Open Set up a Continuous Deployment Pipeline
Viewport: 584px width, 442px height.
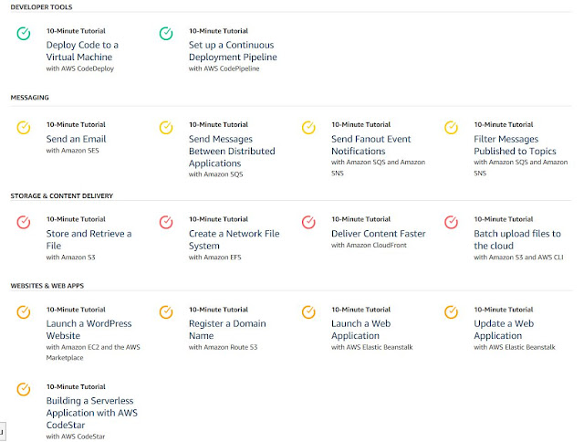click(233, 51)
